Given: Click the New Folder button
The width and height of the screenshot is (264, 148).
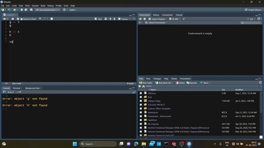Looking at the screenshot, I should click(146, 83).
